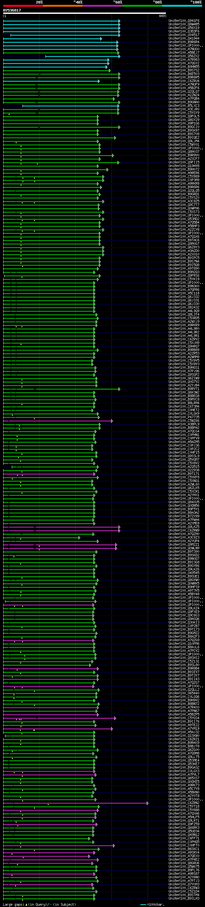This screenshot has width=205, height=907.
Task: Open hit UniRef100_A5BZF6
Action: (184, 88)
